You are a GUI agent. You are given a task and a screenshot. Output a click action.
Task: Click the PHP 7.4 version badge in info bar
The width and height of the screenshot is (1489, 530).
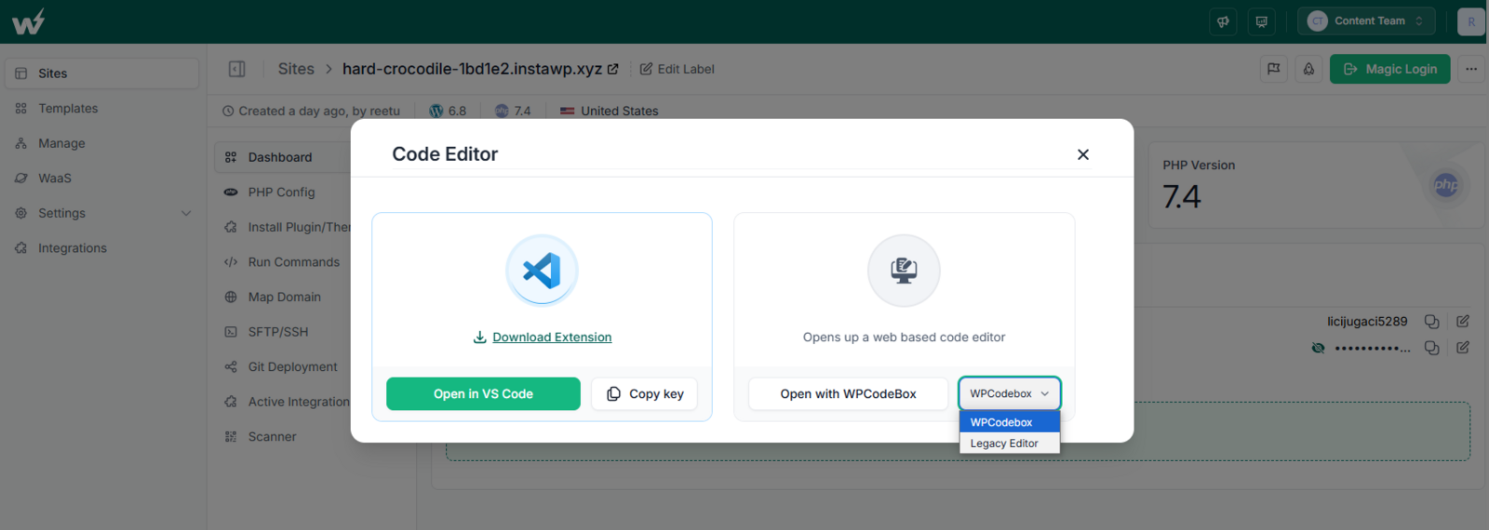513,111
